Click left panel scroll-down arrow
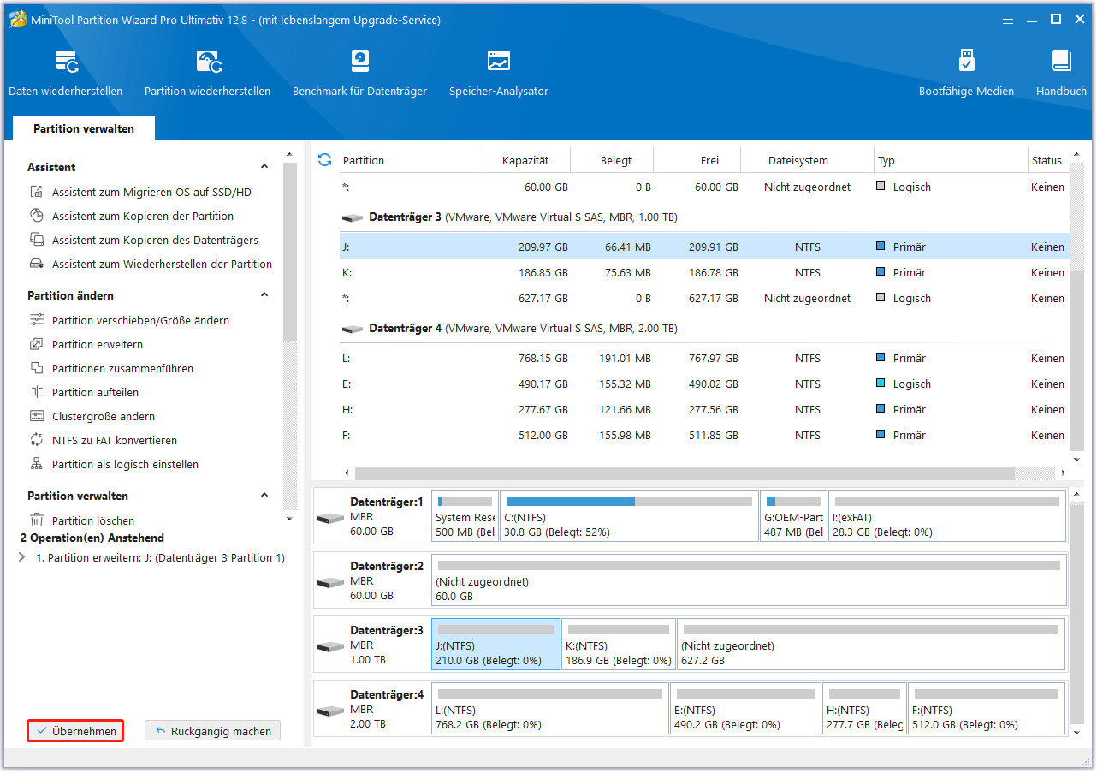 click(x=289, y=519)
